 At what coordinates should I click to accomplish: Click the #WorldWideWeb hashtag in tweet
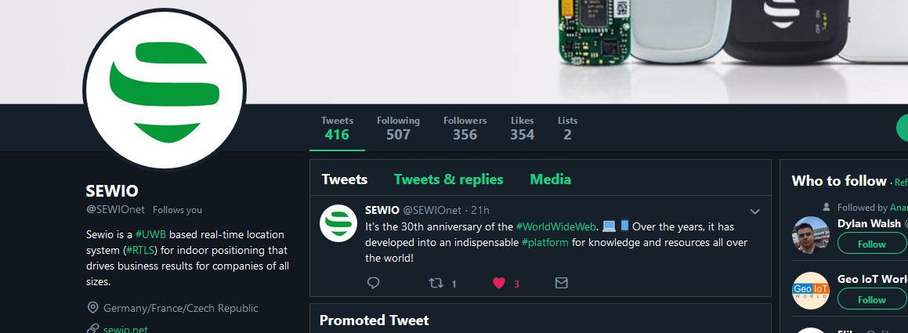coord(556,226)
